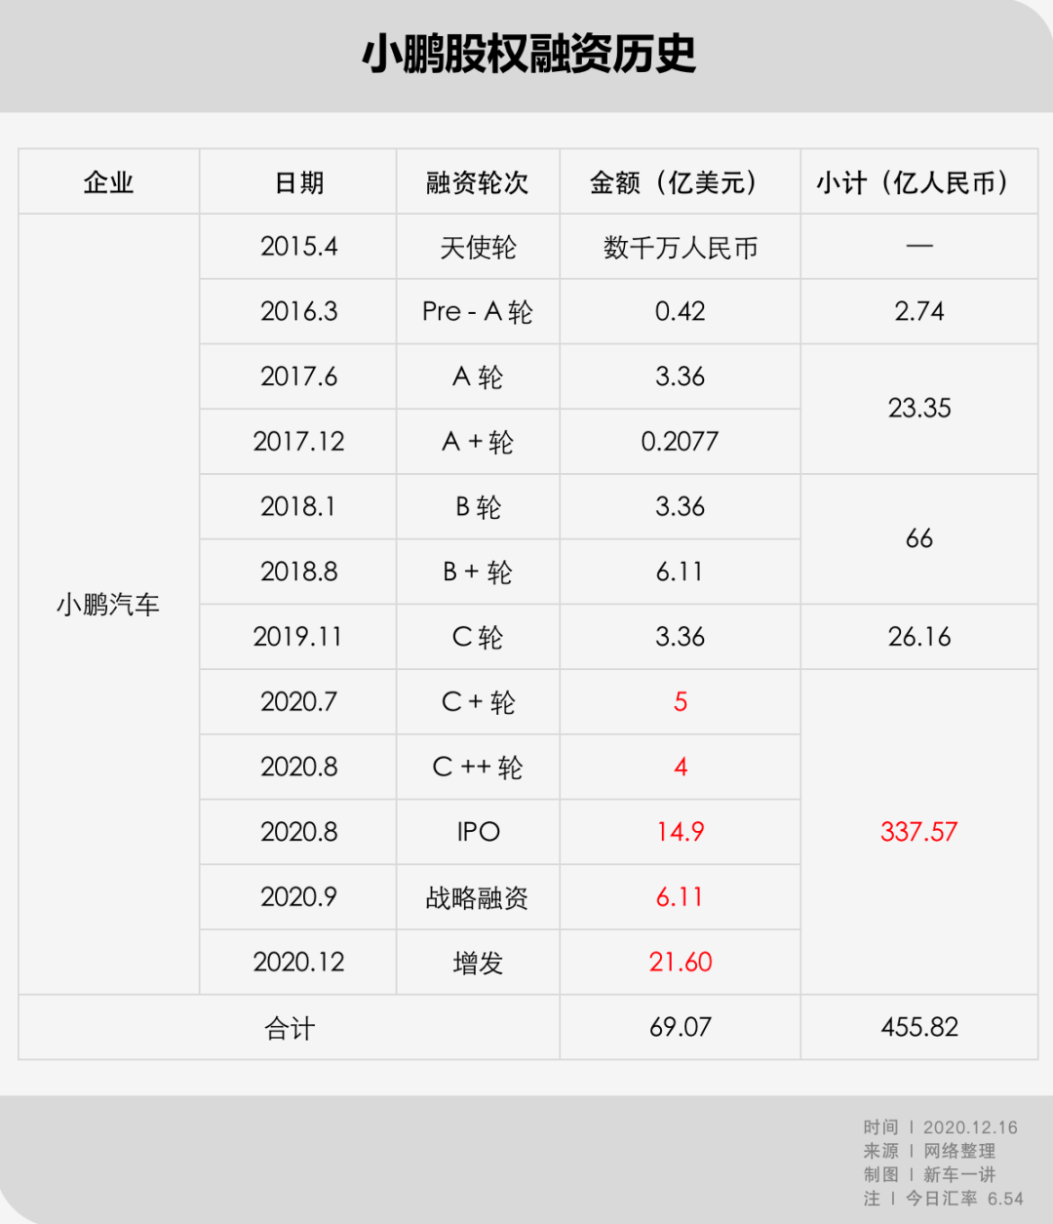Click the 455.82 total RMB value

point(918,1027)
